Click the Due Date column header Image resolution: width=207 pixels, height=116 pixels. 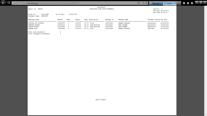tap(164, 20)
